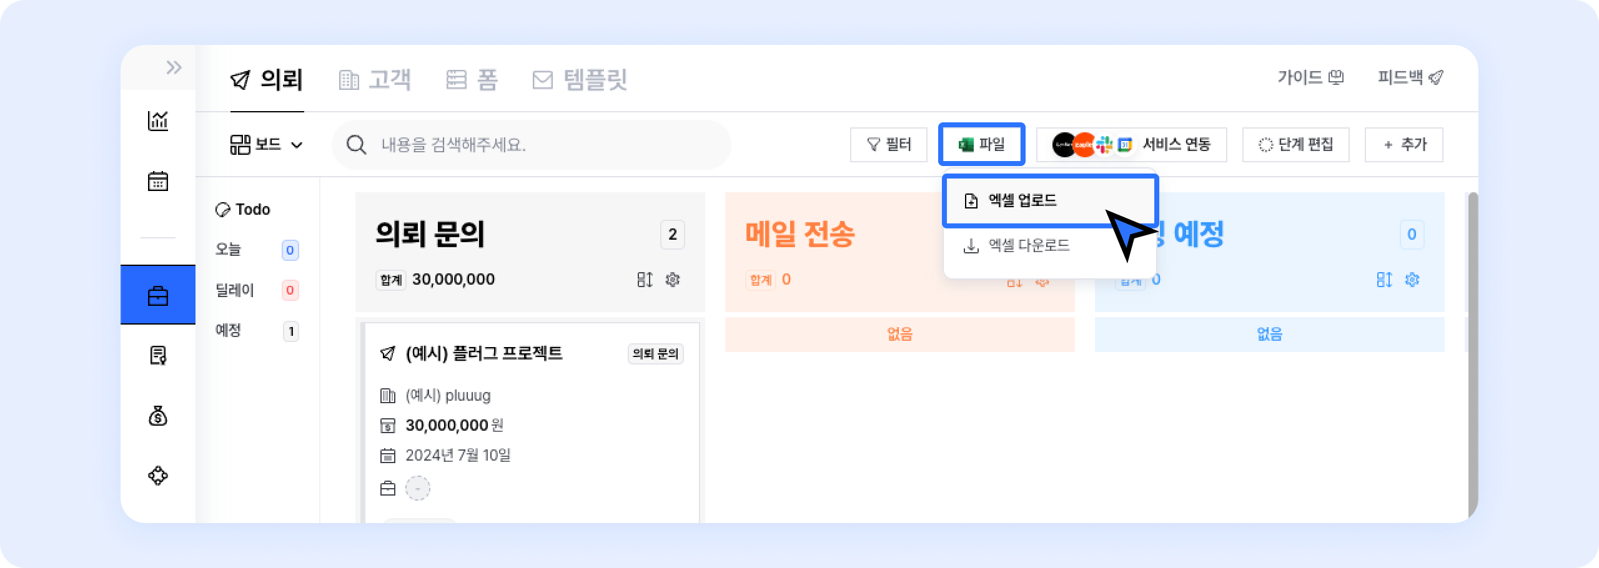Viewport: 1599px width, 568px height.
Task: Click the gear icon in the blue 예정 column
Action: [1412, 280]
